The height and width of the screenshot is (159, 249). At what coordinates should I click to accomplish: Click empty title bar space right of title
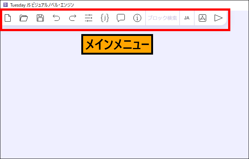[x=165, y=5]
